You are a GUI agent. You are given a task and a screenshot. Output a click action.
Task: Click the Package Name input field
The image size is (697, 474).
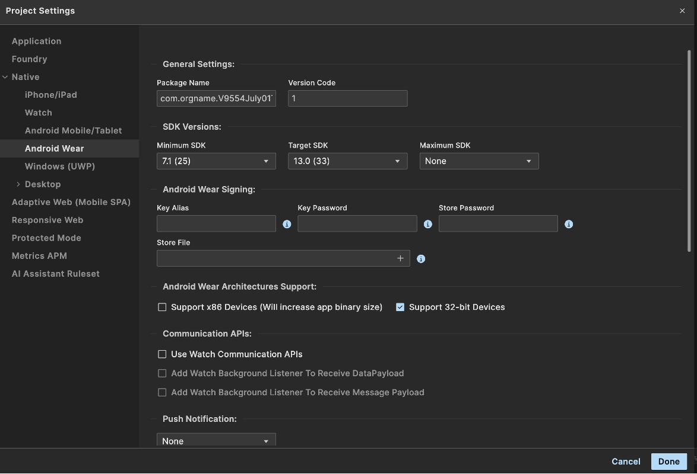pos(216,98)
